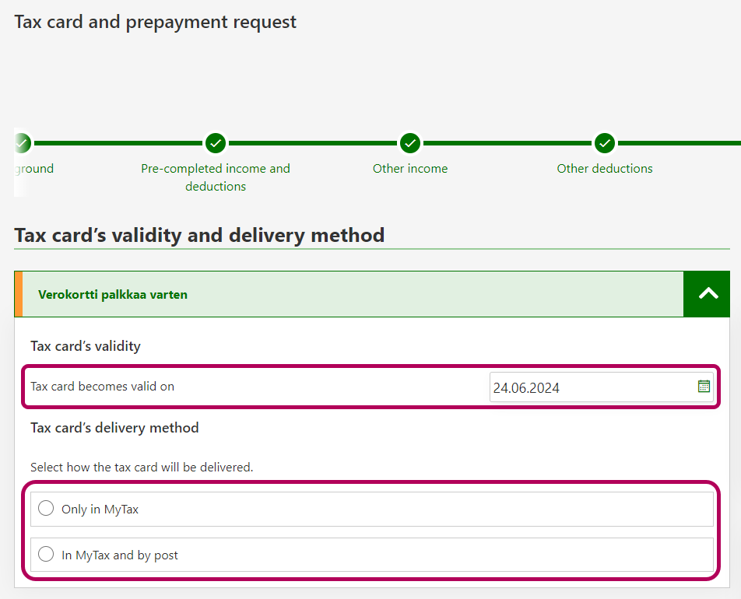This screenshot has width=741, height=599.
Task: Click the 'Tax card becomes valid on' label
Action: pos(102,387)
